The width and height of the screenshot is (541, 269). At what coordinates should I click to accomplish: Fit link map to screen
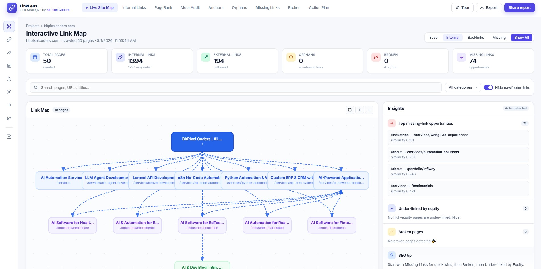[x=350, y=110]
